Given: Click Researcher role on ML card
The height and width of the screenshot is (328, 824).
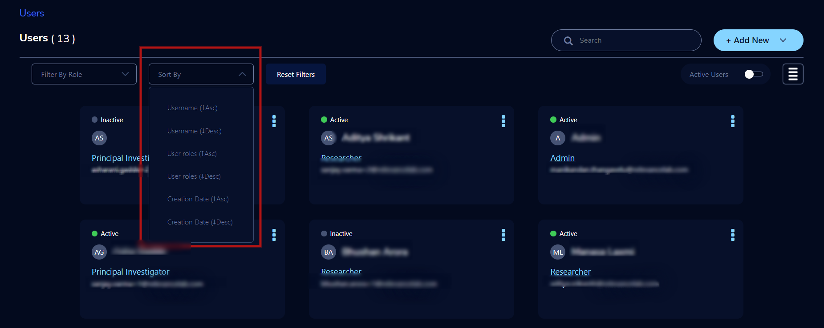Looking at the screenshot, I should (570, 272).
